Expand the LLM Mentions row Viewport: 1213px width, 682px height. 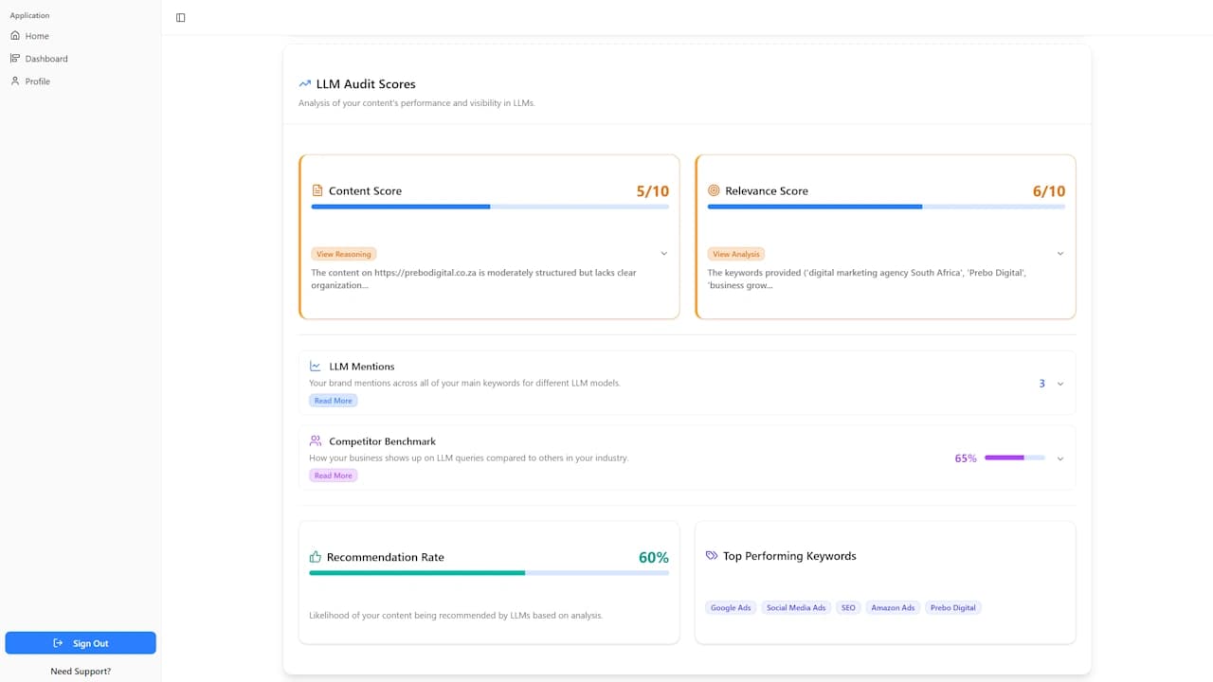pyautogui.click(x=1059, y=382)
